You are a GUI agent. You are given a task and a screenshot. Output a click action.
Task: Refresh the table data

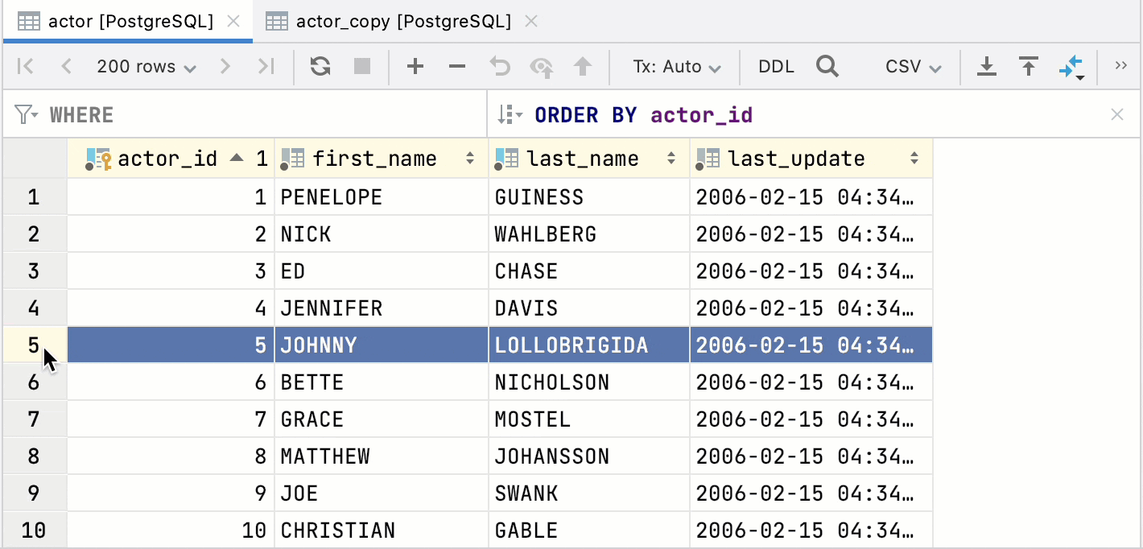[320, 66]
